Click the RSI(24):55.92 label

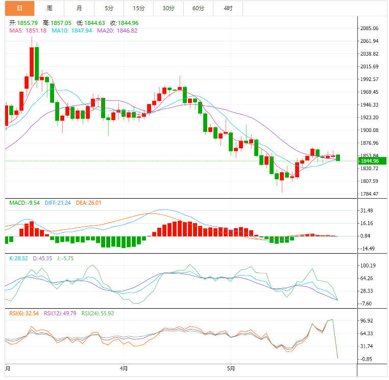[98, 313]
